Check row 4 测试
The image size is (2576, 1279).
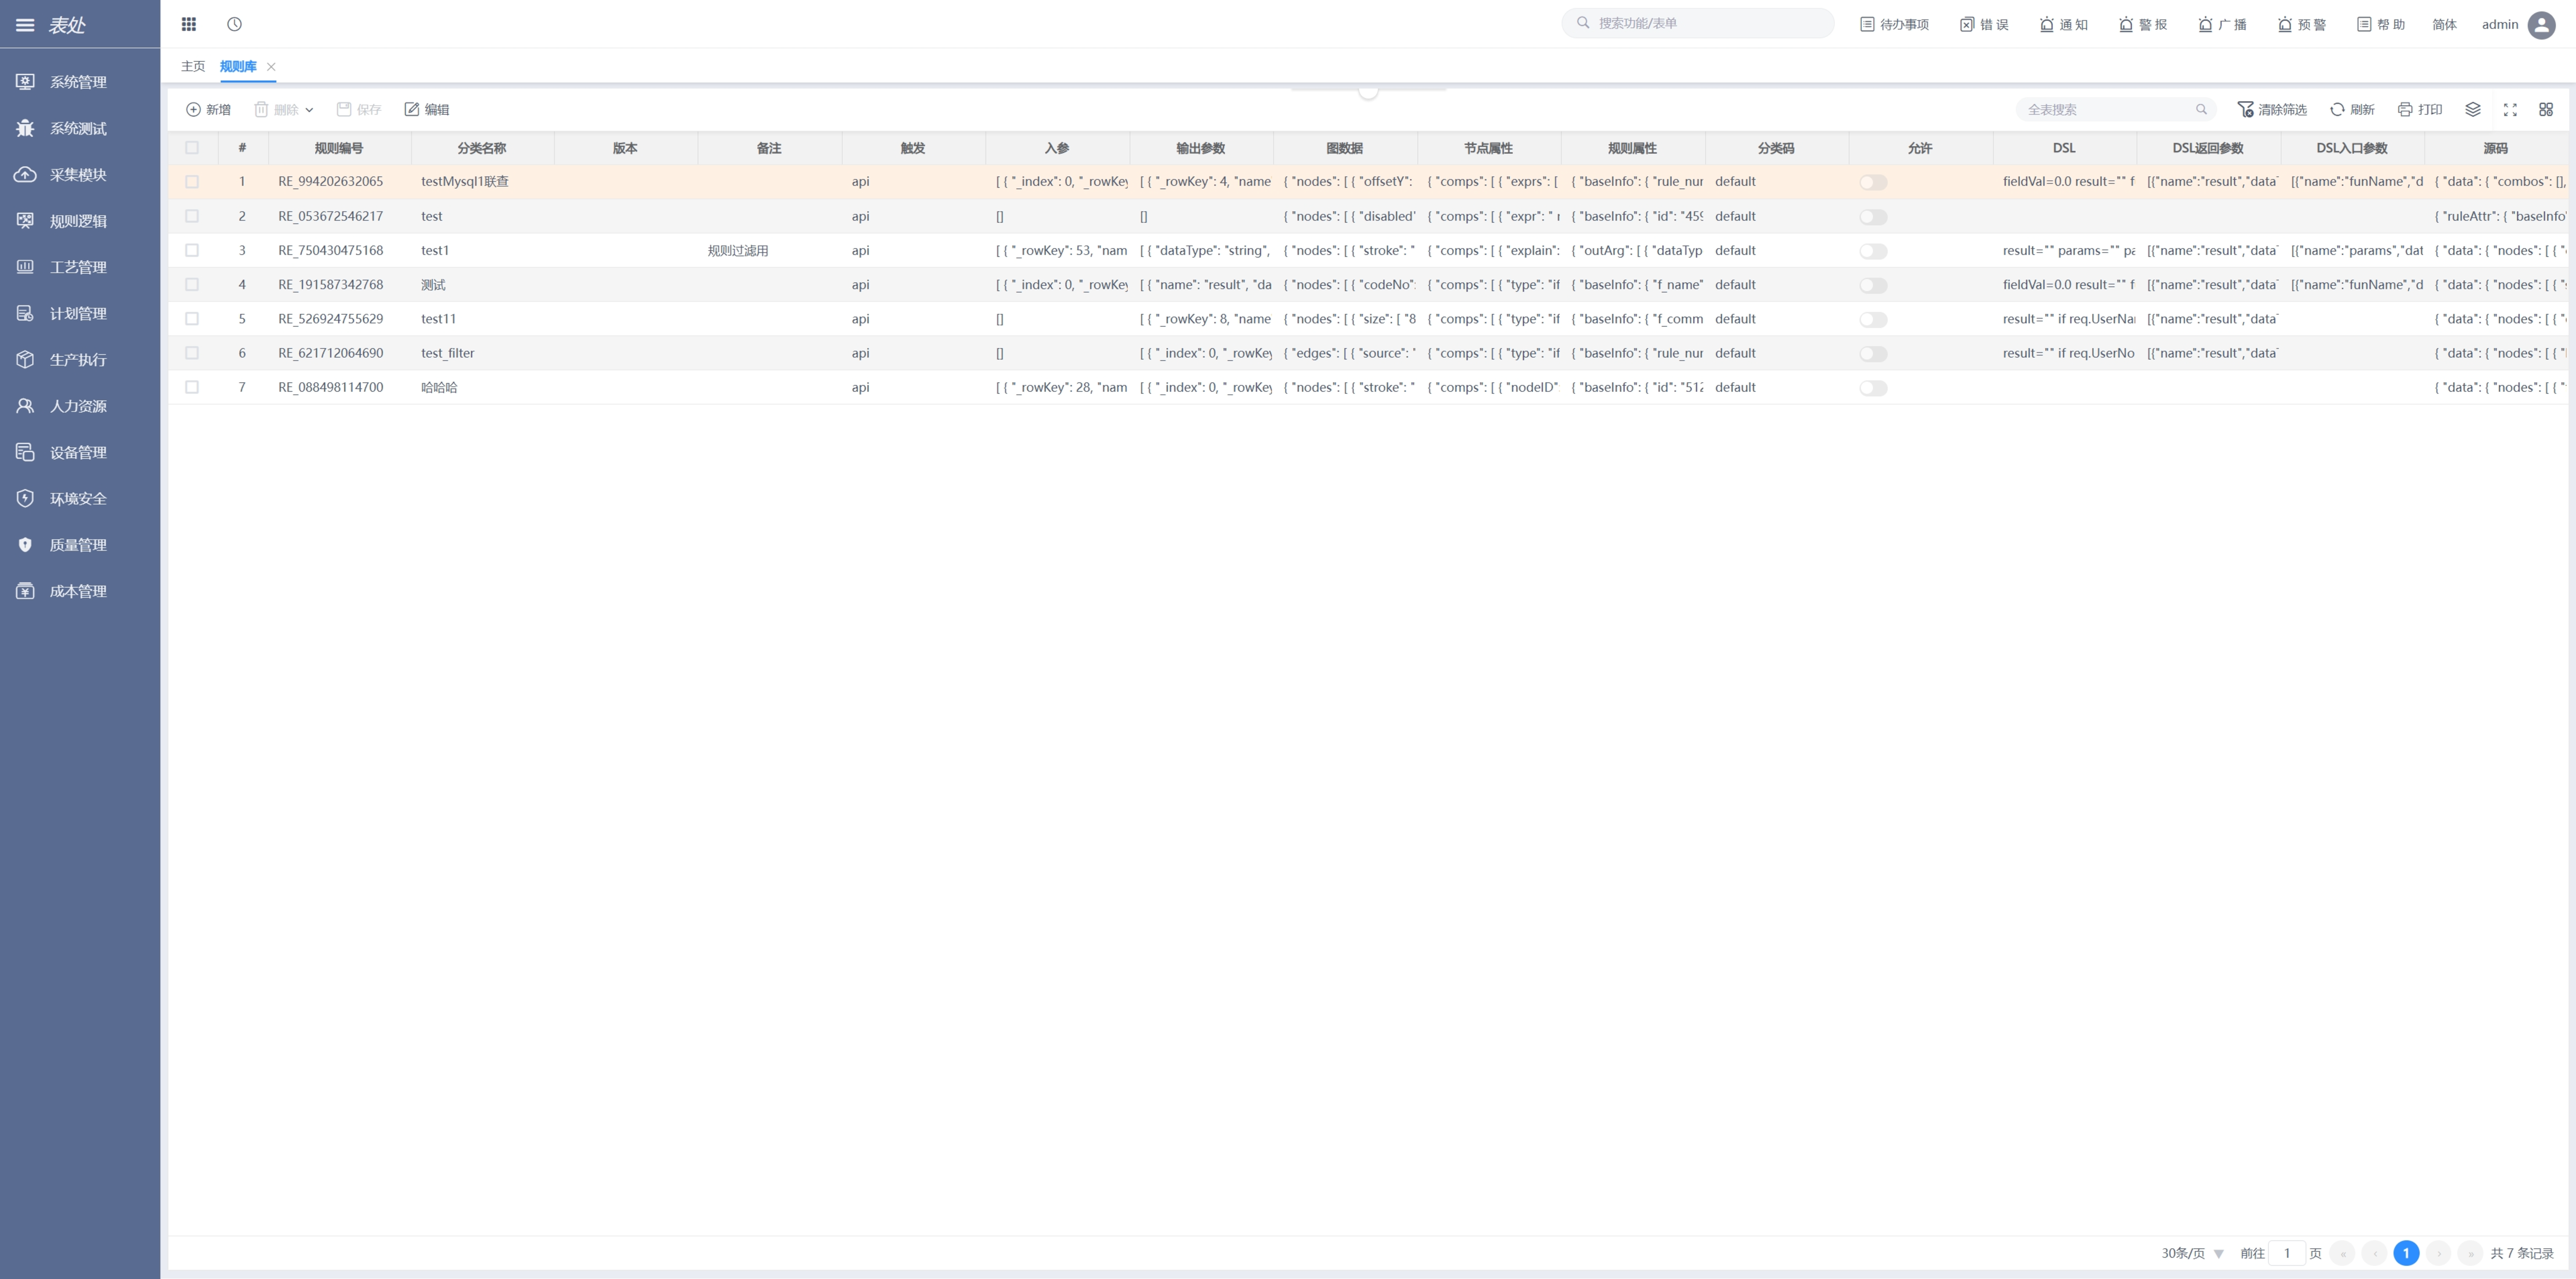tap(192, 285)
